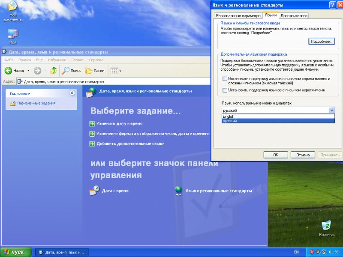Click the пуск Start button
This screenshot has height=257, width=343.
click(x=16, y=252)
